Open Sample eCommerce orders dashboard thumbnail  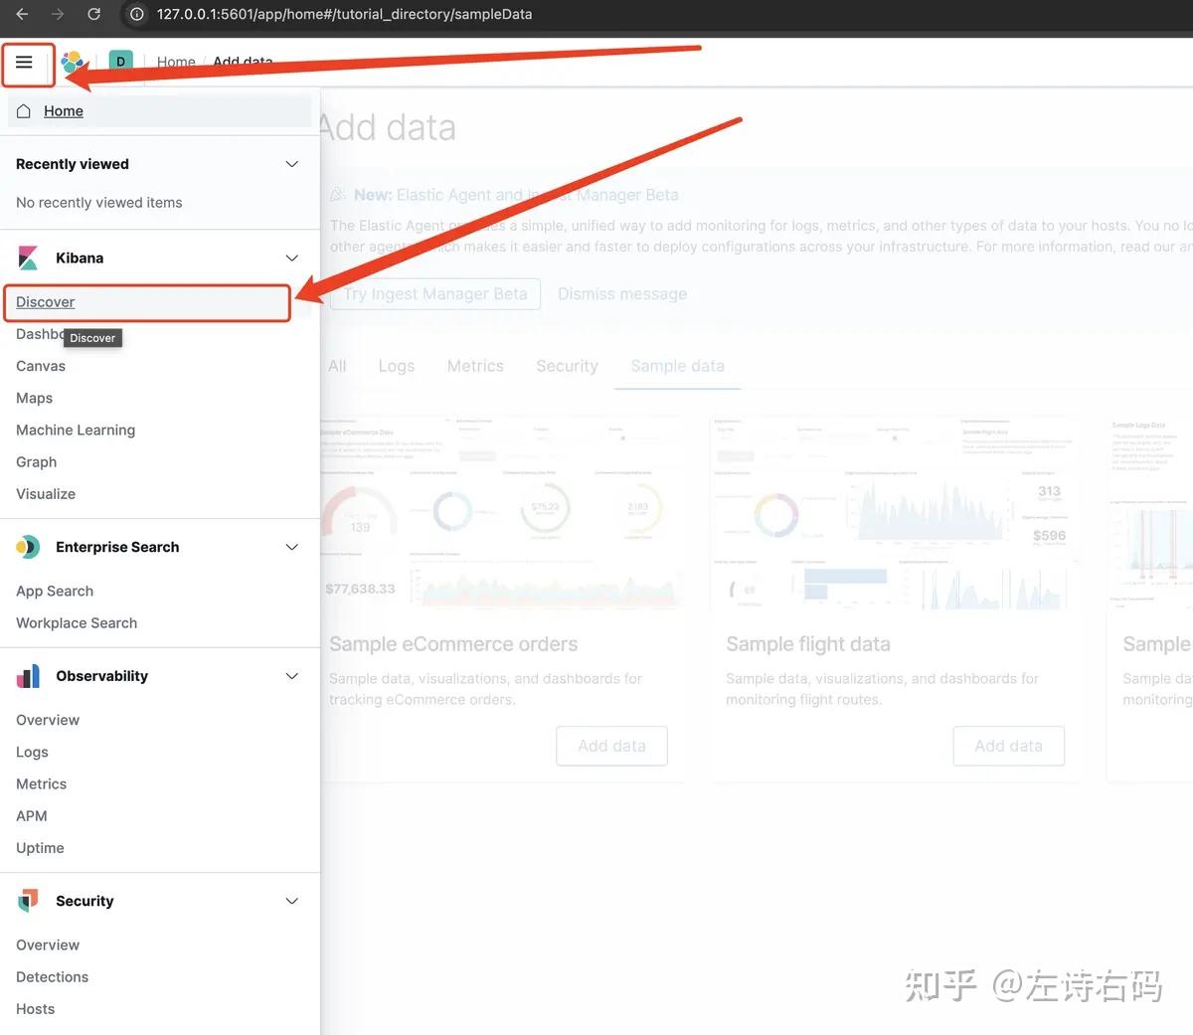point(501,514)
